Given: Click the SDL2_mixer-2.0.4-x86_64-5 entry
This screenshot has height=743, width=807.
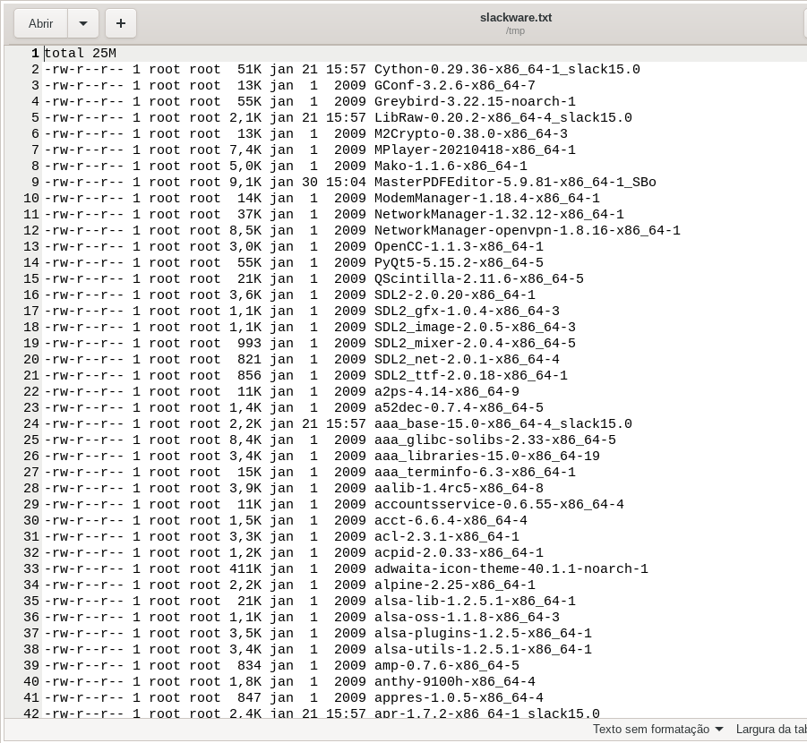Looking at the screenshot, I should (475, 343).
